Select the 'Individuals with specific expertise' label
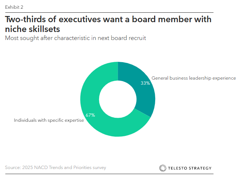 (x=49, y=120)
